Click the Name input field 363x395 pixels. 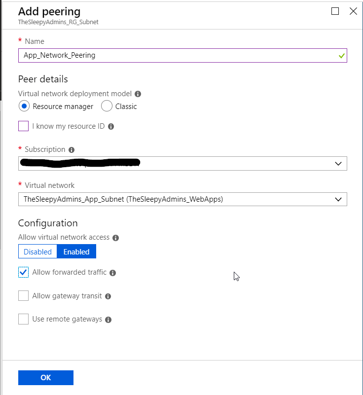(x=178, y=55)
